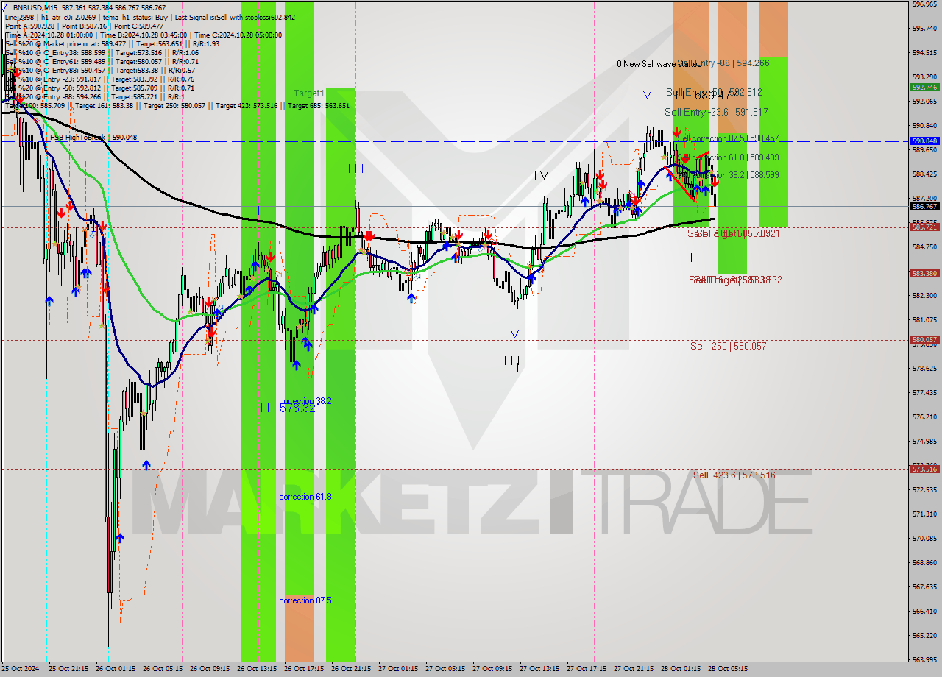Click the 563.995 price axis value
This screenshot has width=942, height=677.
coord(924,659)
